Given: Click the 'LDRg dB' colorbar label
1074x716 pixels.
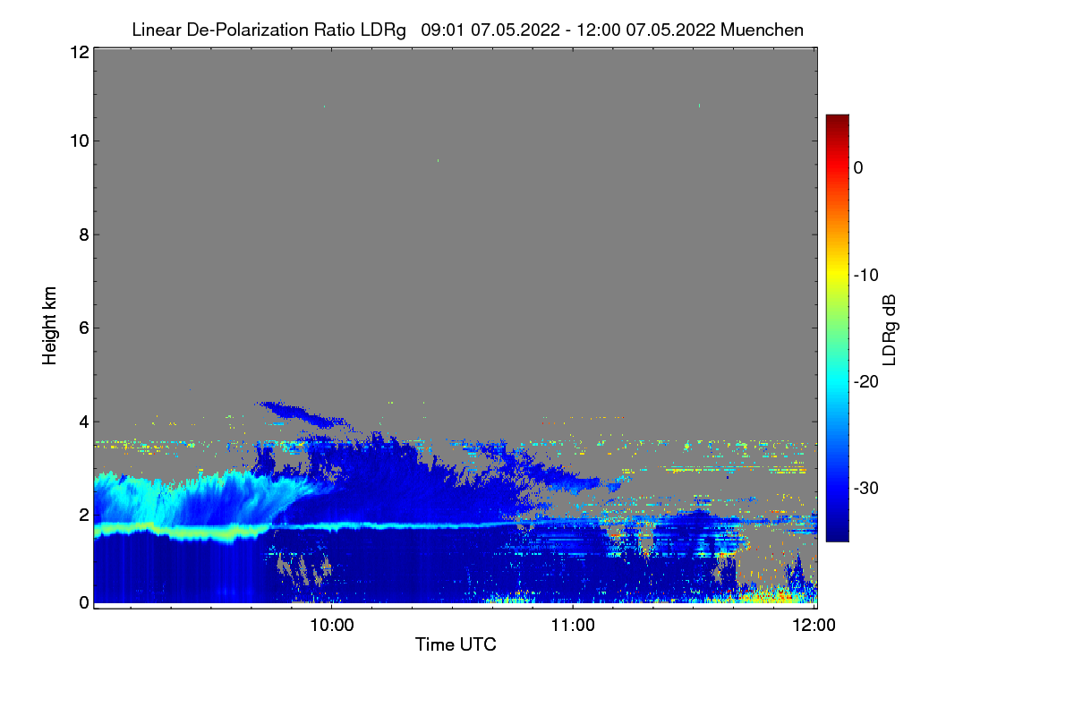Looking at the screenshot, I should pyautogui.click(x=890, y=330).
